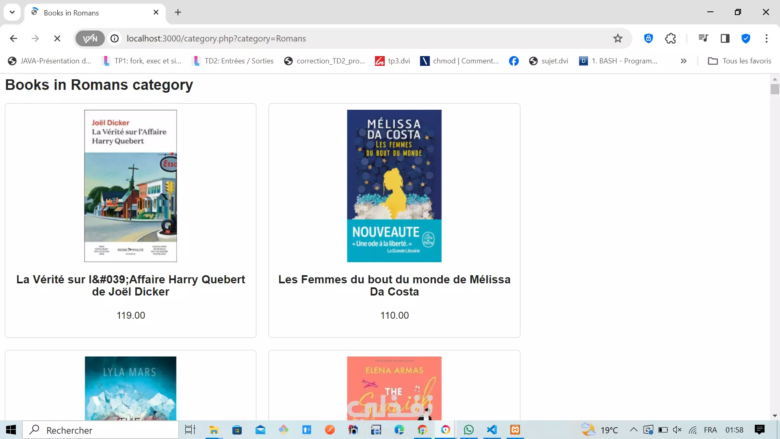Open the JAVA-Présentation bookmark
Image resolution: width=780 pixels, height=439 pixels.
[x=50, y=61]
